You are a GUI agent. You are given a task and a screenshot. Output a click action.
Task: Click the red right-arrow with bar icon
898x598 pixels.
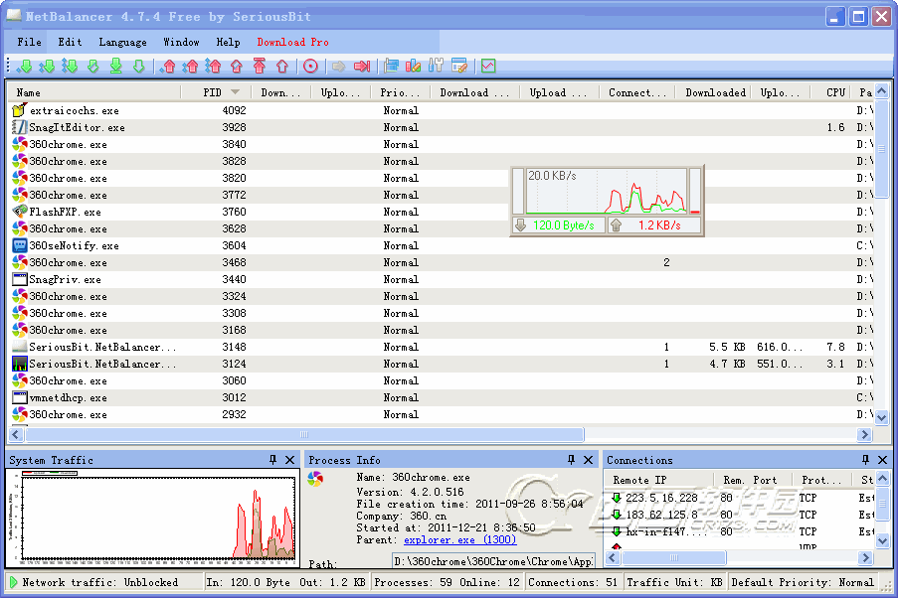(361, 67)
